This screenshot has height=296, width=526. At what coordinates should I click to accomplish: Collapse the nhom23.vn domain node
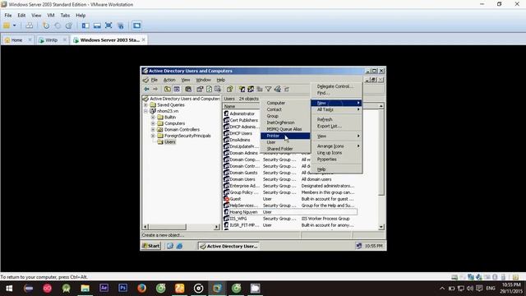coord(145,111)
